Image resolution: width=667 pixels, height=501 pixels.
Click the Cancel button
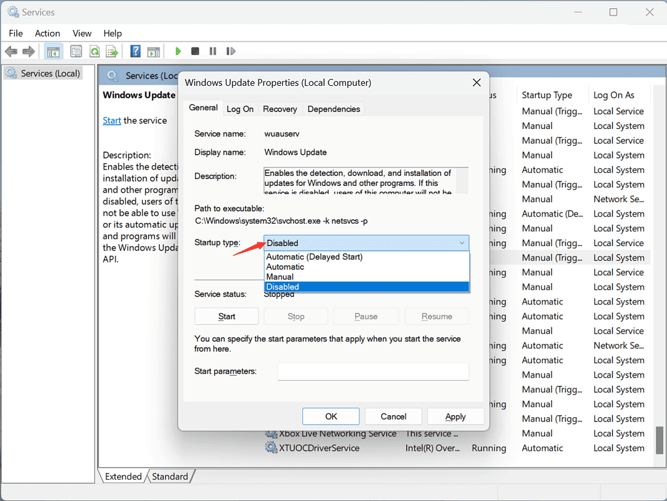394,416
